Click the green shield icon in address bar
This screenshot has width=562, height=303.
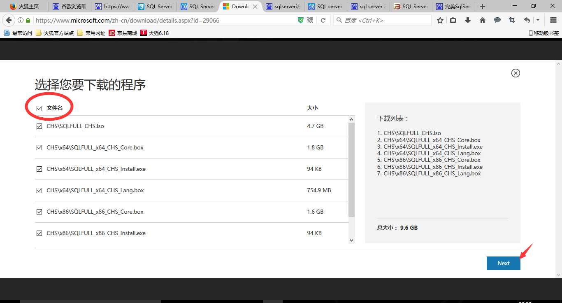(301, 20)
